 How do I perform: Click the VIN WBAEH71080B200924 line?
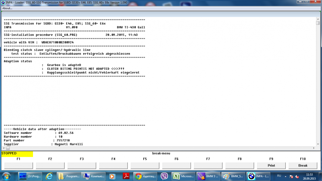click(39, 42)
